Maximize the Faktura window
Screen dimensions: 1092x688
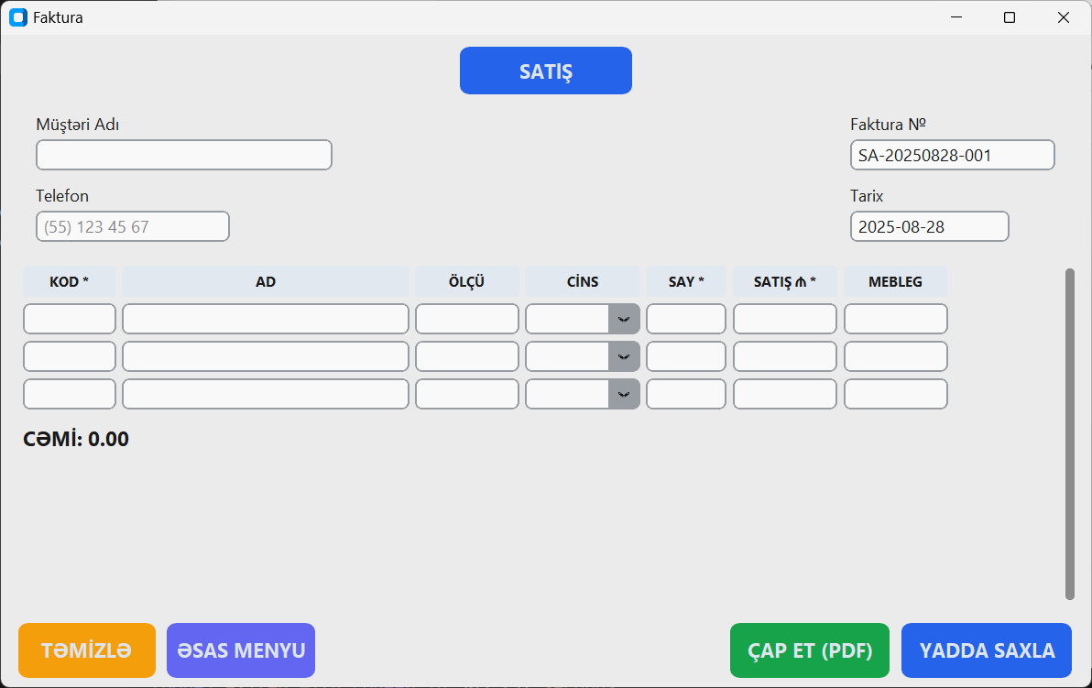(x=1010, y=17)
